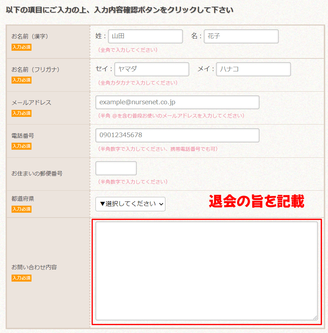Screen dimensions: 328x333
Task: Click the お住まいの郵便番号 label
Action: (37, 173)
